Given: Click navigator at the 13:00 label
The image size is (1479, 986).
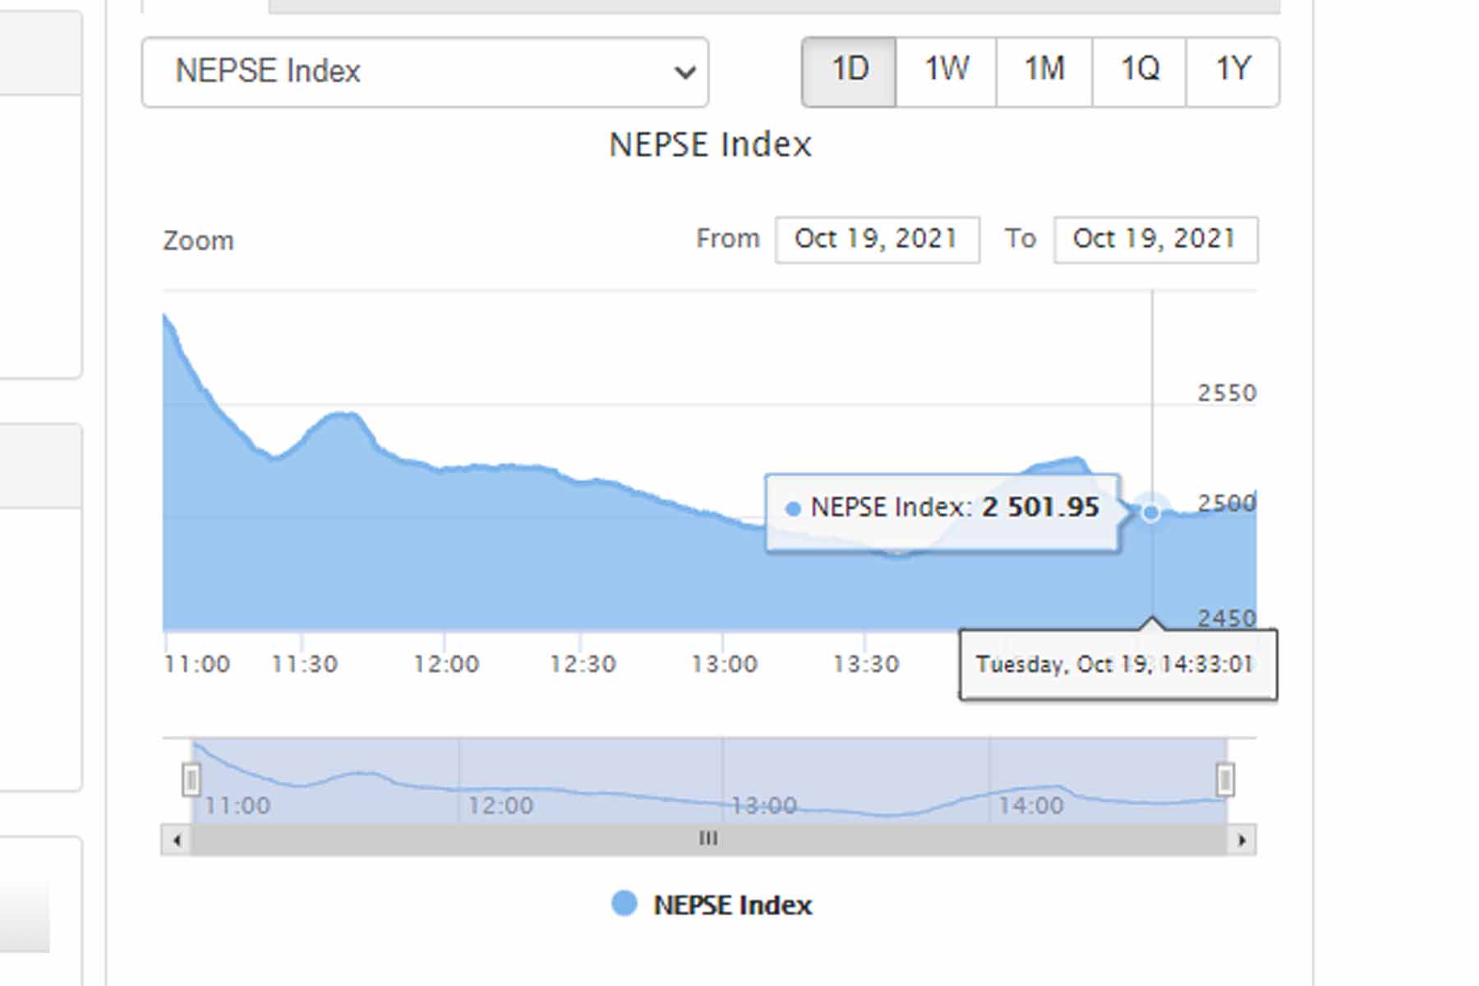Looking at the screenshot, I should pos(764,805).
